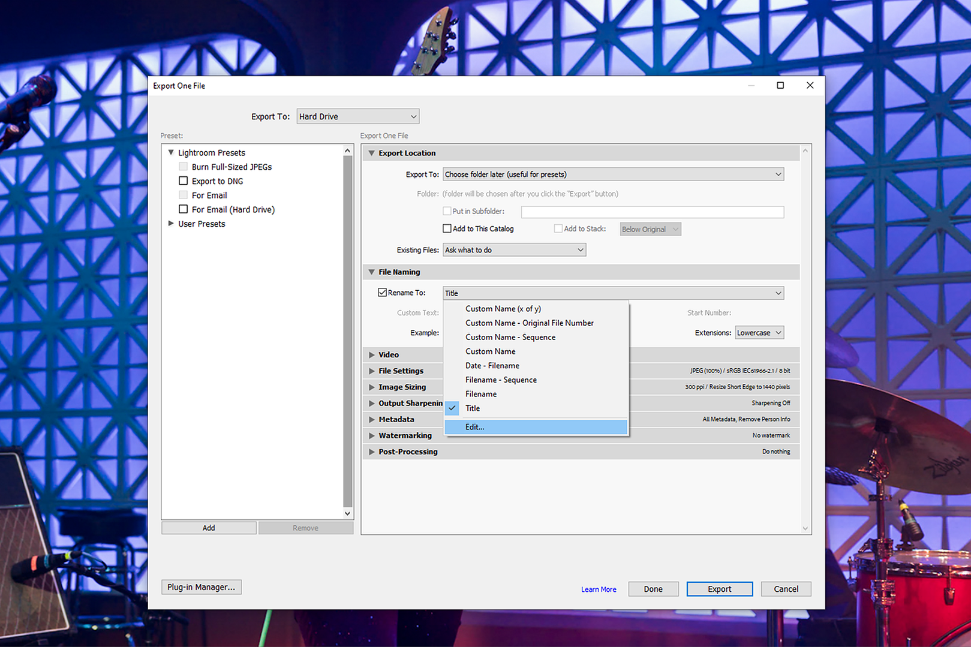Tick the For Email preset checkbox
This screenshot has width=971, height=647.
click(x=184, y=195)
